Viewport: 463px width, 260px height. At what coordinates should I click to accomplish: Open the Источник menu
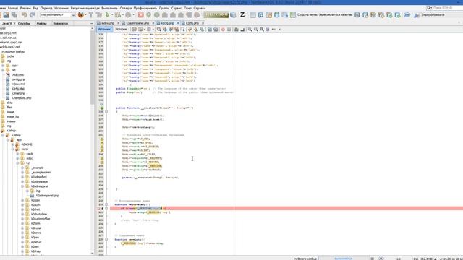point(61,8)
